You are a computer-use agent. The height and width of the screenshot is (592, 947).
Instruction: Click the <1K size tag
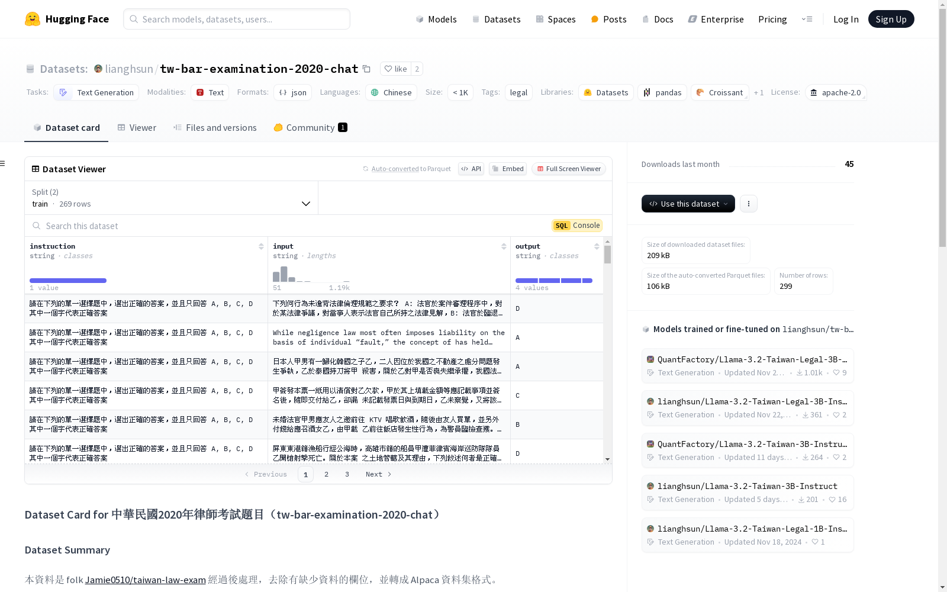[460, 92]
